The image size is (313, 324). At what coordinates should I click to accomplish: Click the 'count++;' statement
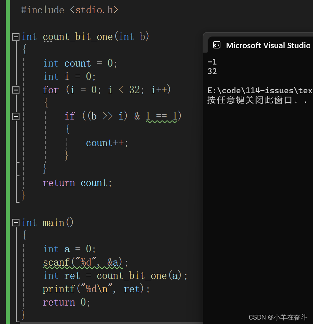pyautogui.click(x=107, y=143)
